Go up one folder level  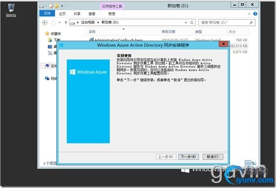[66, 23]
